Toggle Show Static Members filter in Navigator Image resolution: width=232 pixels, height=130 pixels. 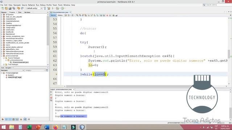click(10, 119)
